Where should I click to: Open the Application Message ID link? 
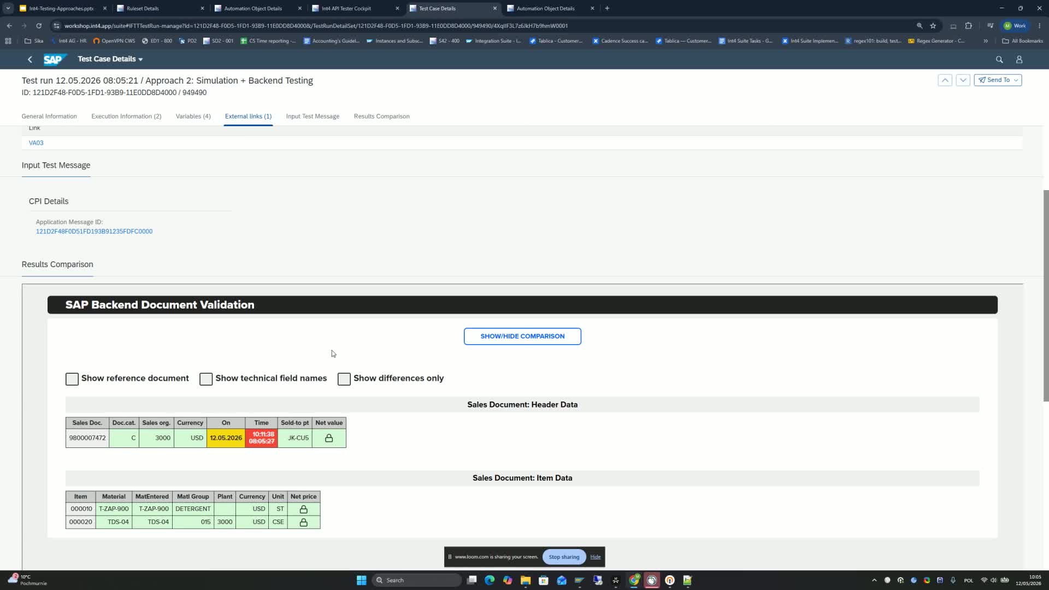click(94, 232)
